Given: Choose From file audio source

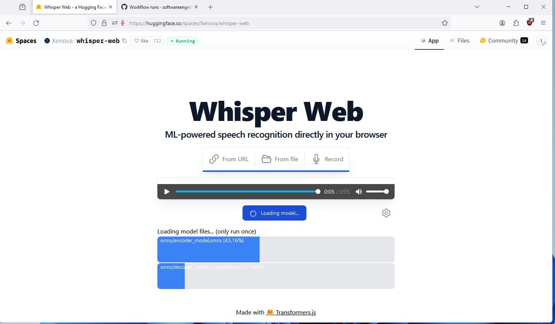Looking at the screenshot, I should [x=280, y=159].
